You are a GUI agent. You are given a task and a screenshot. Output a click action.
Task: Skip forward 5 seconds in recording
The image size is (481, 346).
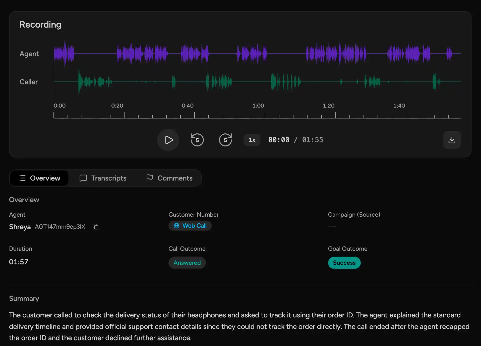click(225, 140)
